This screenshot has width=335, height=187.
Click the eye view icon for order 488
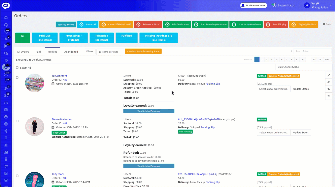point(329,82)
